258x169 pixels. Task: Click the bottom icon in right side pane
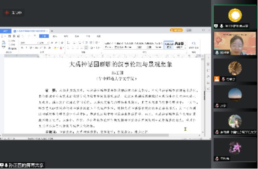208,89
